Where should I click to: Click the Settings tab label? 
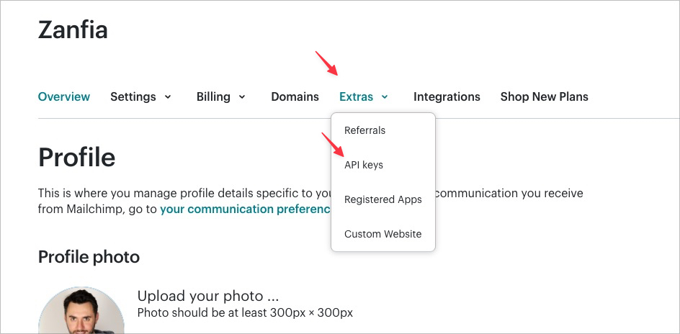[133, 96]
